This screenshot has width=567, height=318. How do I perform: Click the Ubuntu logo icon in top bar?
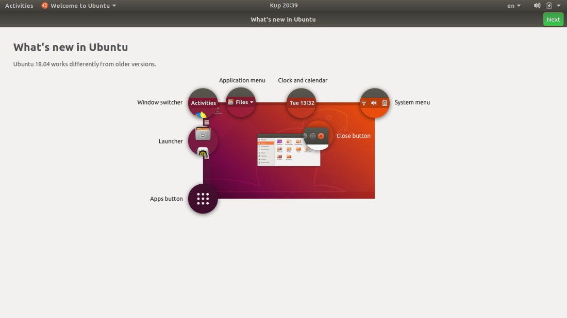[x=45, y=6]
